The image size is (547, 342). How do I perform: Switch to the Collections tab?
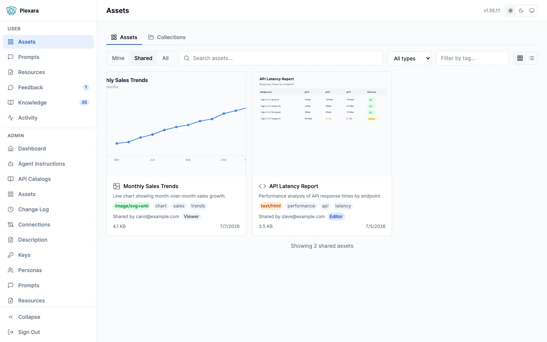167,37
